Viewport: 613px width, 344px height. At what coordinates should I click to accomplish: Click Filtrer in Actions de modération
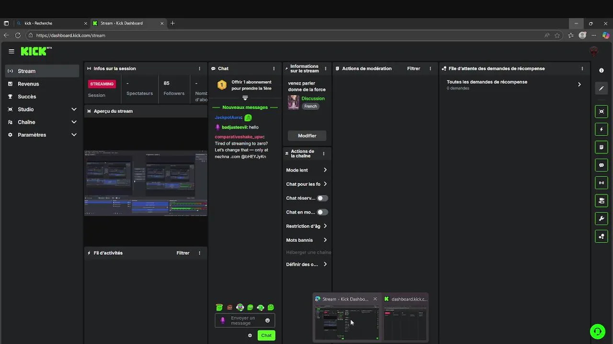click(x=414, y=68)
